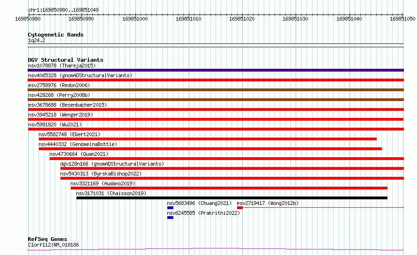Image resolution: width=417 pixels, height=255 pixels.
Task: Click the chr1:169850980..169851049 region label
Action: click(63, 10)
